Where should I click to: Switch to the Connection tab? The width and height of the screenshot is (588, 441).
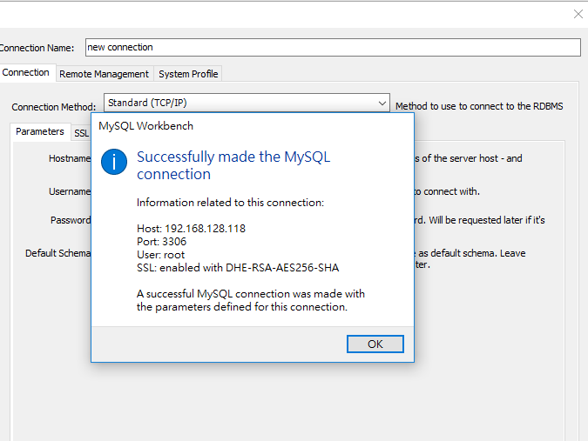[x=26, y=73]
